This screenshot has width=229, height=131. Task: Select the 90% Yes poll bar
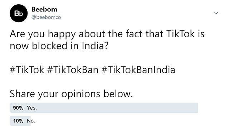[x=104, y=108]
